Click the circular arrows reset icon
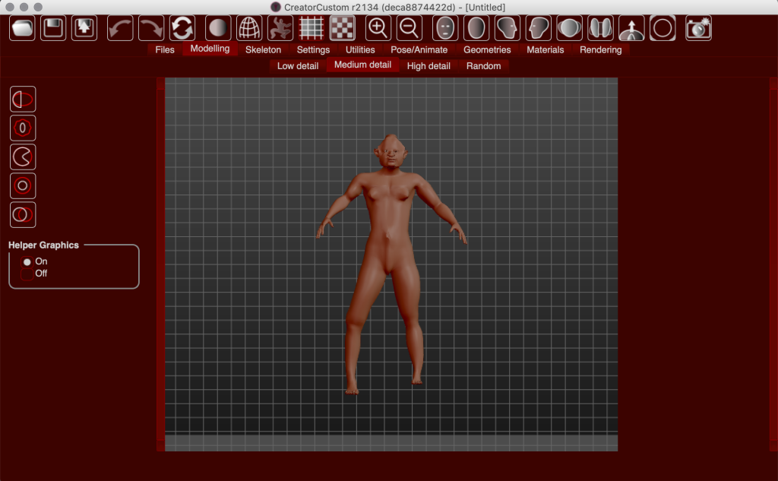This screenshot has height=481, width=778. coord(182,27)
